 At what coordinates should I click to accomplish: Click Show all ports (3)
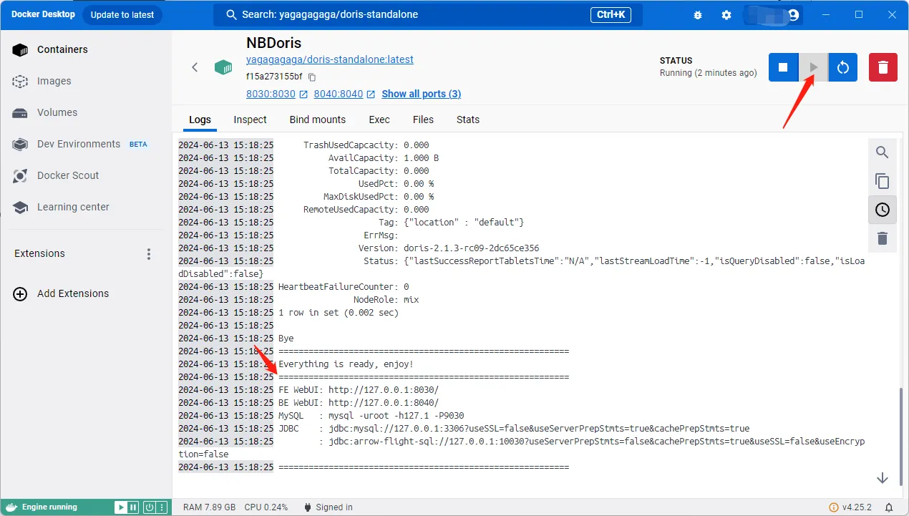coord(422,94)
